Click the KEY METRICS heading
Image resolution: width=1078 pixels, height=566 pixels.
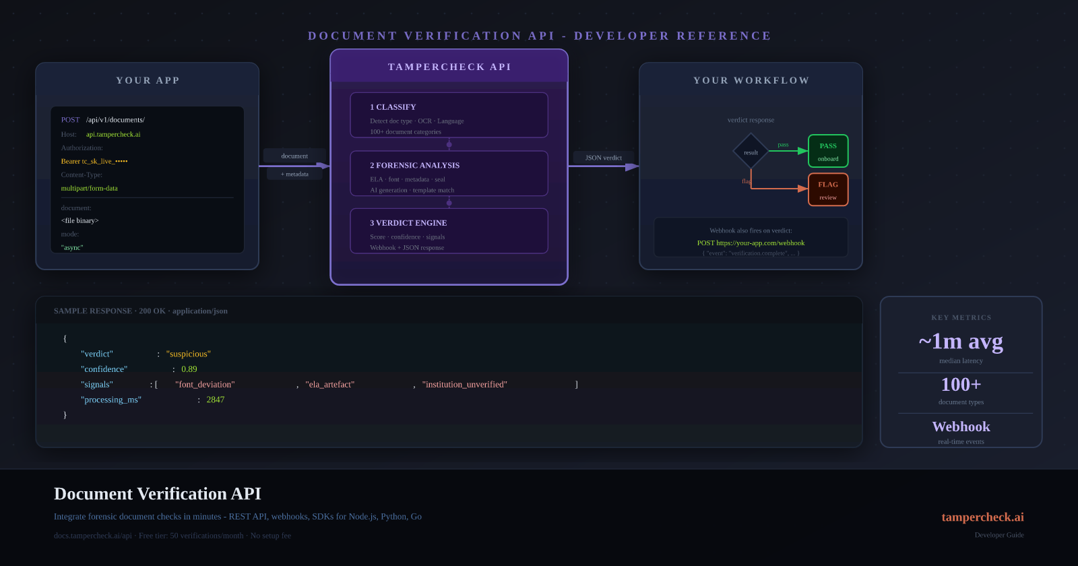[961, 317]
